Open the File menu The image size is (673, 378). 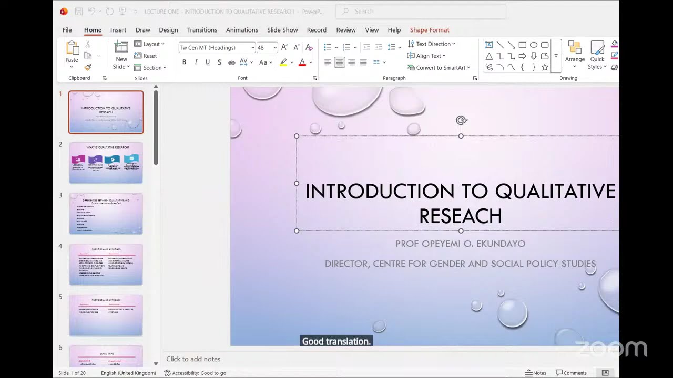(67, 30)
